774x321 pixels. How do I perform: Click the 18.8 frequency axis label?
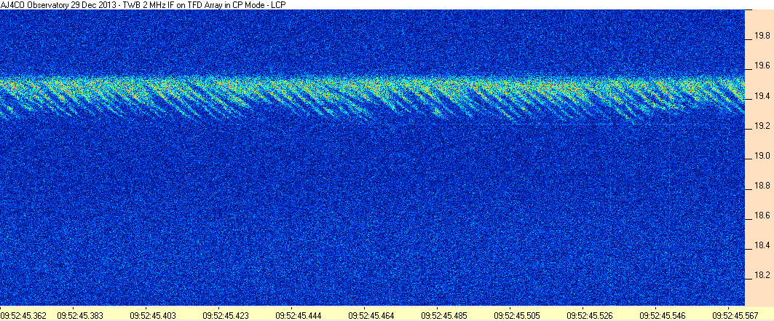tap(762, 186)
